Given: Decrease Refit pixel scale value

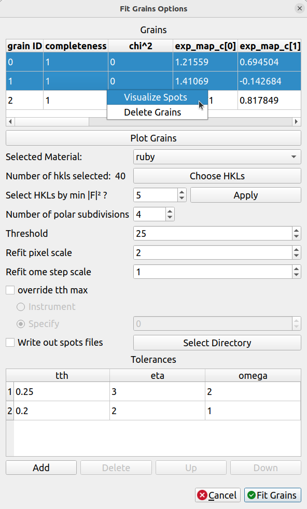Looking at the screenshot, I should pos(296,256).
